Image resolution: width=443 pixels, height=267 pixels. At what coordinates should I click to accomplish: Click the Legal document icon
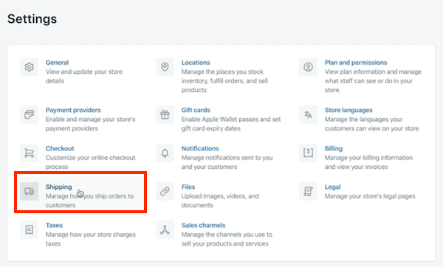(308, 191)
